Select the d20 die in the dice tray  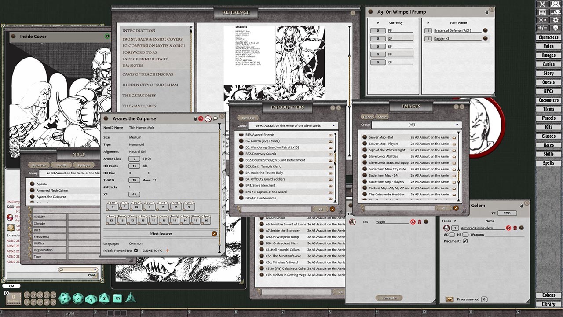click(65, 298)
